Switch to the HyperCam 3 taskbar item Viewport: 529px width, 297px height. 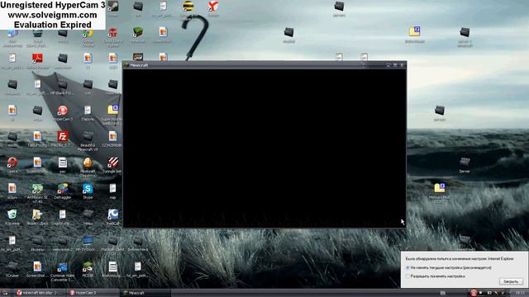tap(92, 293)
